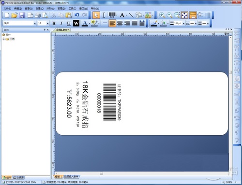
Task: Toggle italic formatting
Action: click(61, 24)
